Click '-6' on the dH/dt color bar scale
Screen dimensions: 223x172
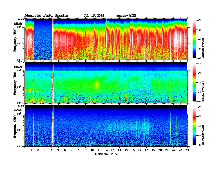(199, 58)
